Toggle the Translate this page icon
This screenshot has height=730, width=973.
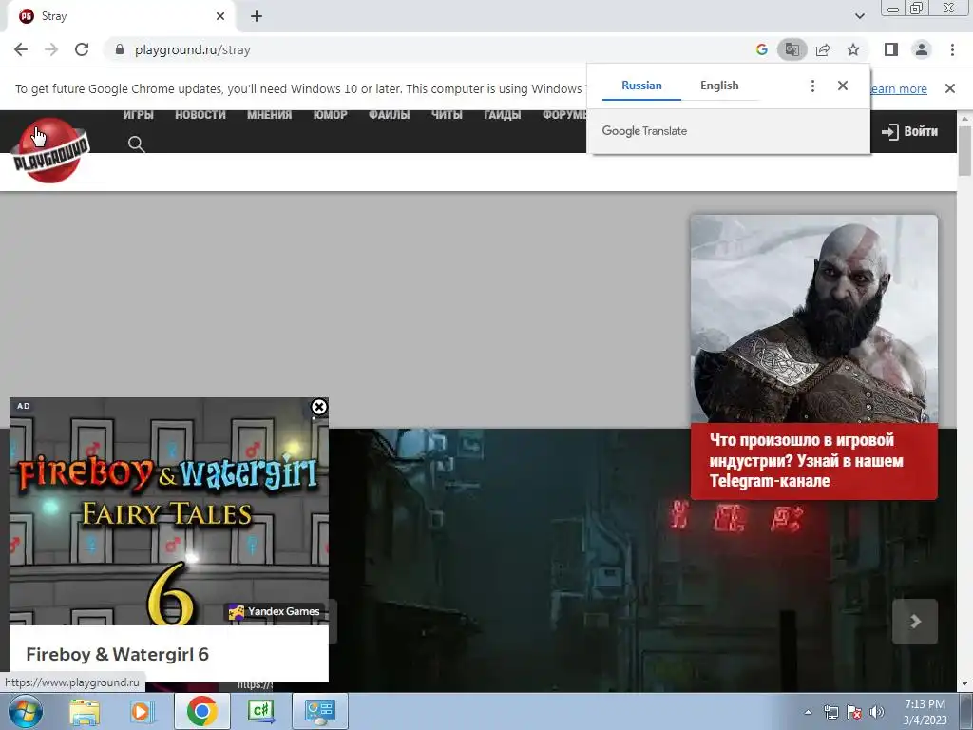tap(792, 49)
